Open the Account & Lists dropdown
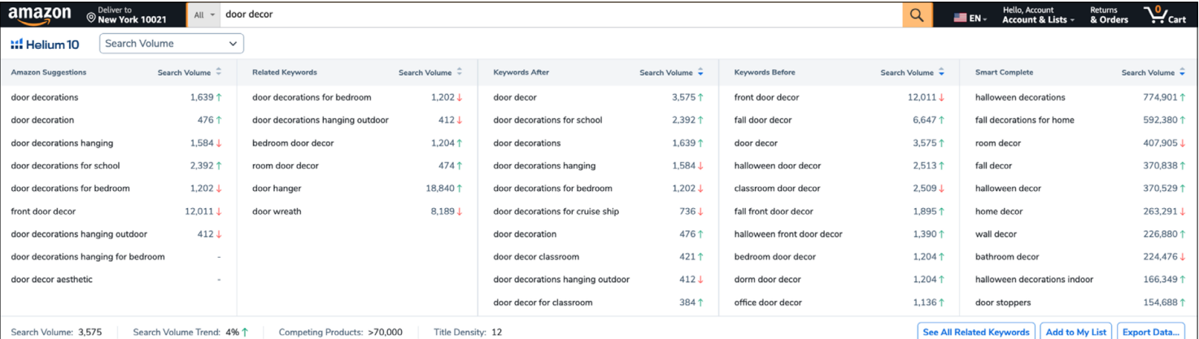 pos(1038,15)
